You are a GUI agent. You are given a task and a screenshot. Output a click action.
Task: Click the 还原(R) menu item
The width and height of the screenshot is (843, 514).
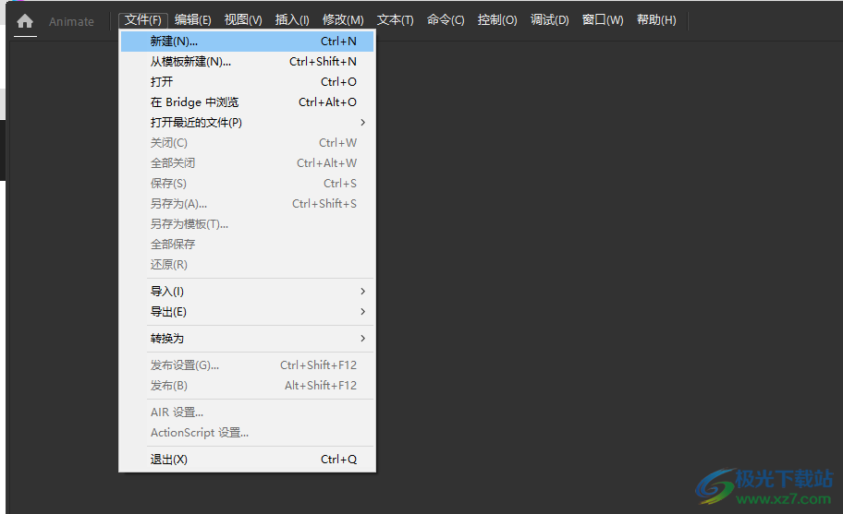(247, 265)
